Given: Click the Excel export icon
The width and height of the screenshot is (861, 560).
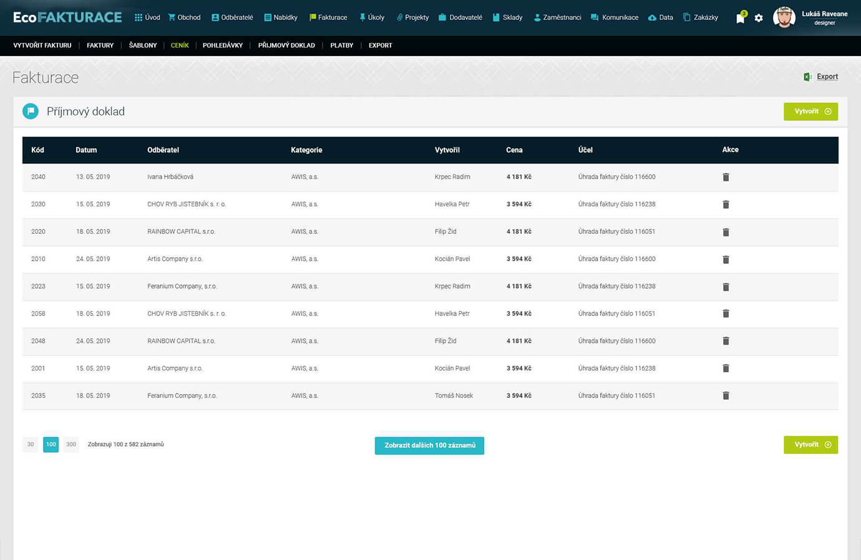Looking at the screenshot, I should click(x=807, y=77).
